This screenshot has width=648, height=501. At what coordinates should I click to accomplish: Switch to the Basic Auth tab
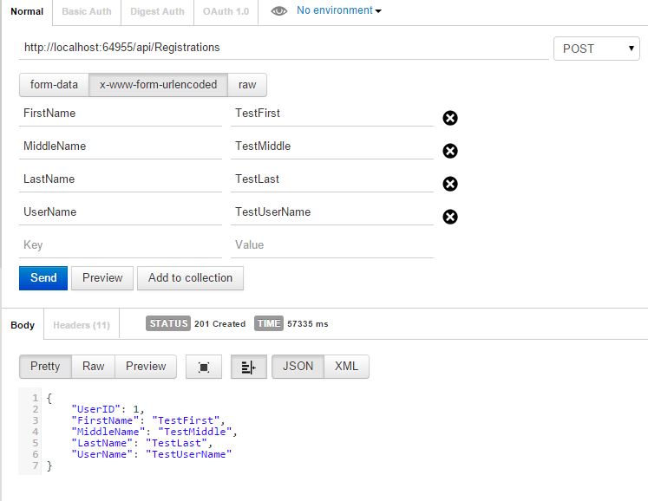[87, 11]
